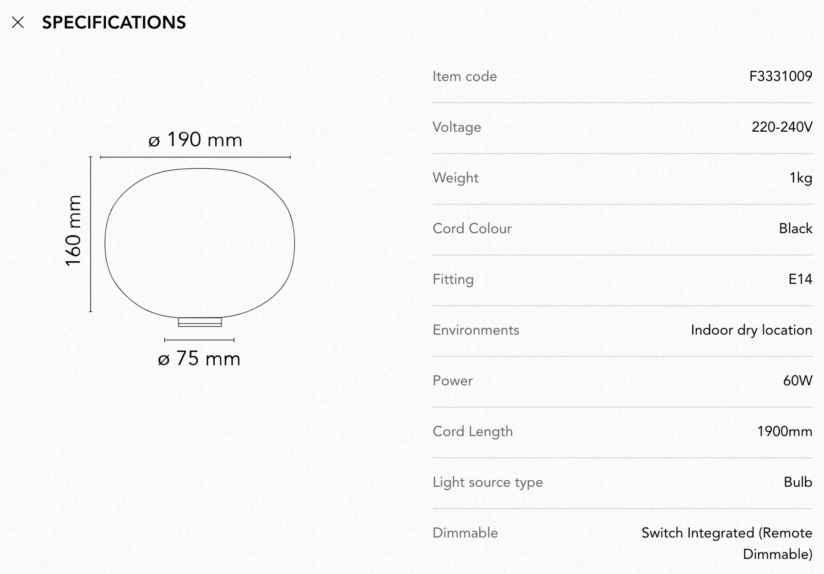Click the 60W power value
Screen dimensions: 824x574
click(798, 381)
